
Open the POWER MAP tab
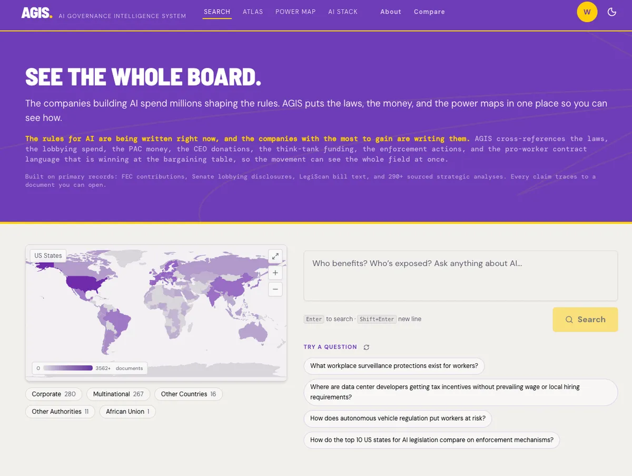click(x=295, y=12)
